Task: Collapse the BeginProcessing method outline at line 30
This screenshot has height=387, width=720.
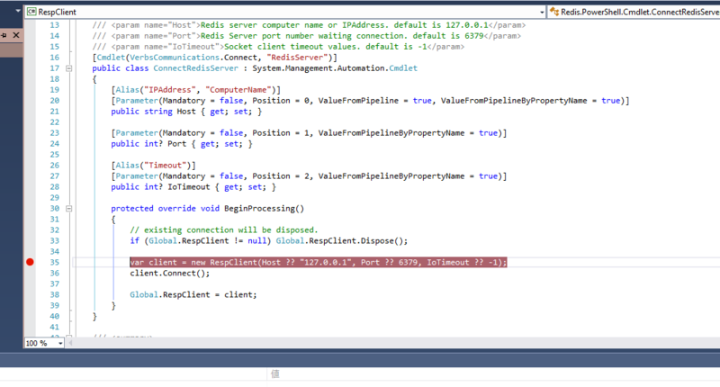Action: pyautogui.click(x=69, y=209)
